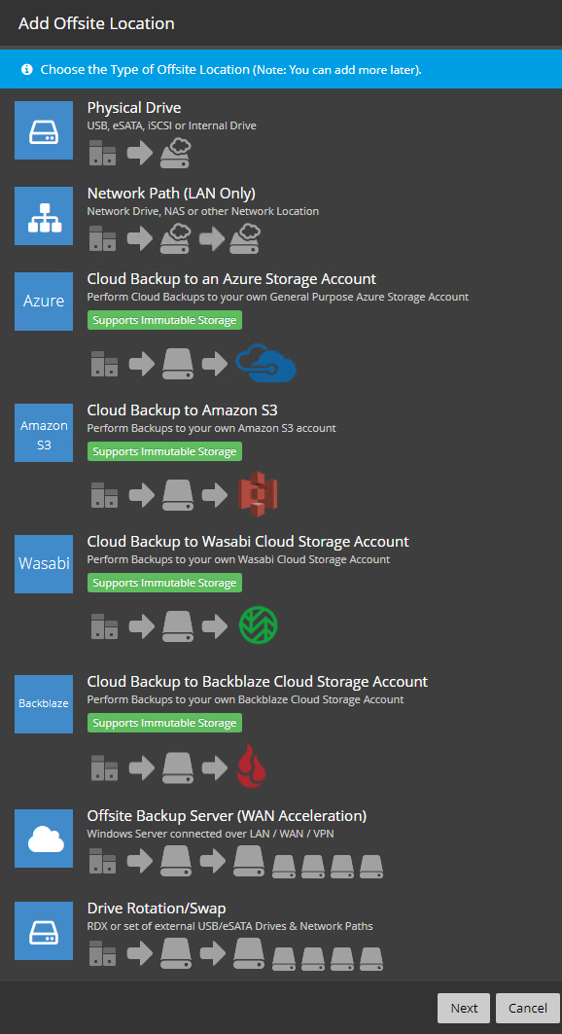The image size is (562, 1034).
Task: Click the blue Azure cloud logo
Action: pos(266,363)
